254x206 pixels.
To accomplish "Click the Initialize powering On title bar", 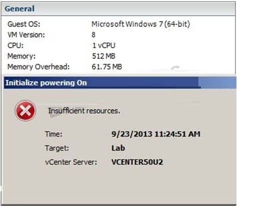I will point(120,82).
